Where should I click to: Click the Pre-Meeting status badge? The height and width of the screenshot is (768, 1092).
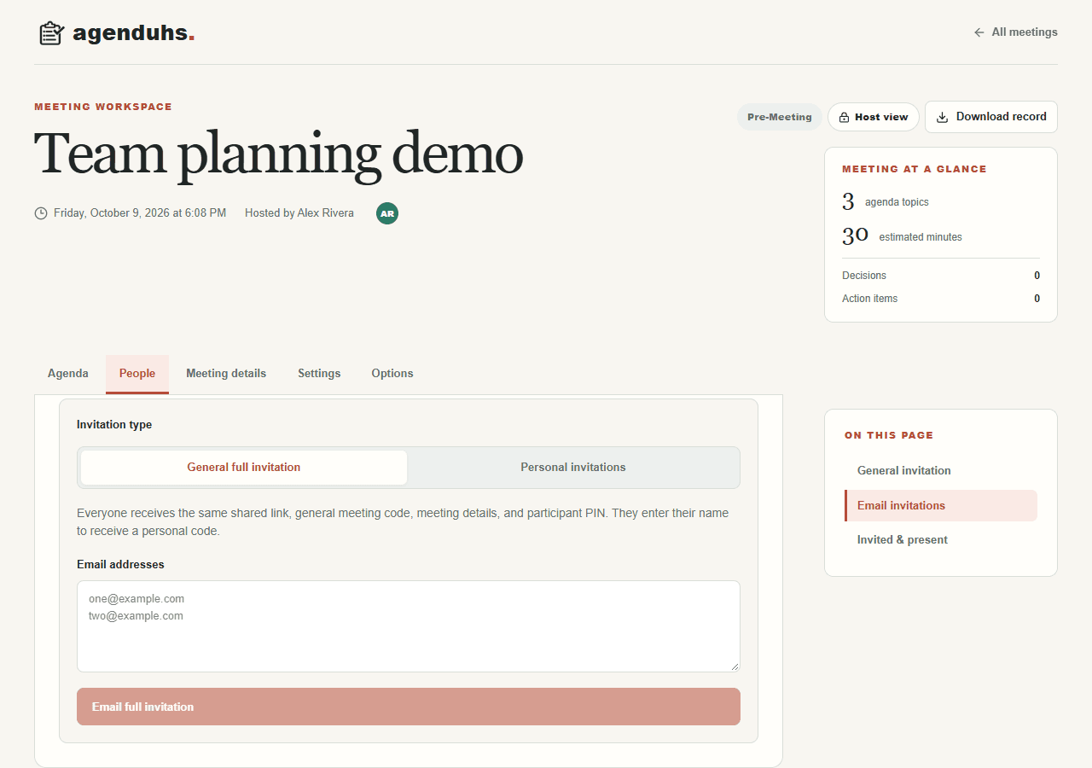(780, 117)
